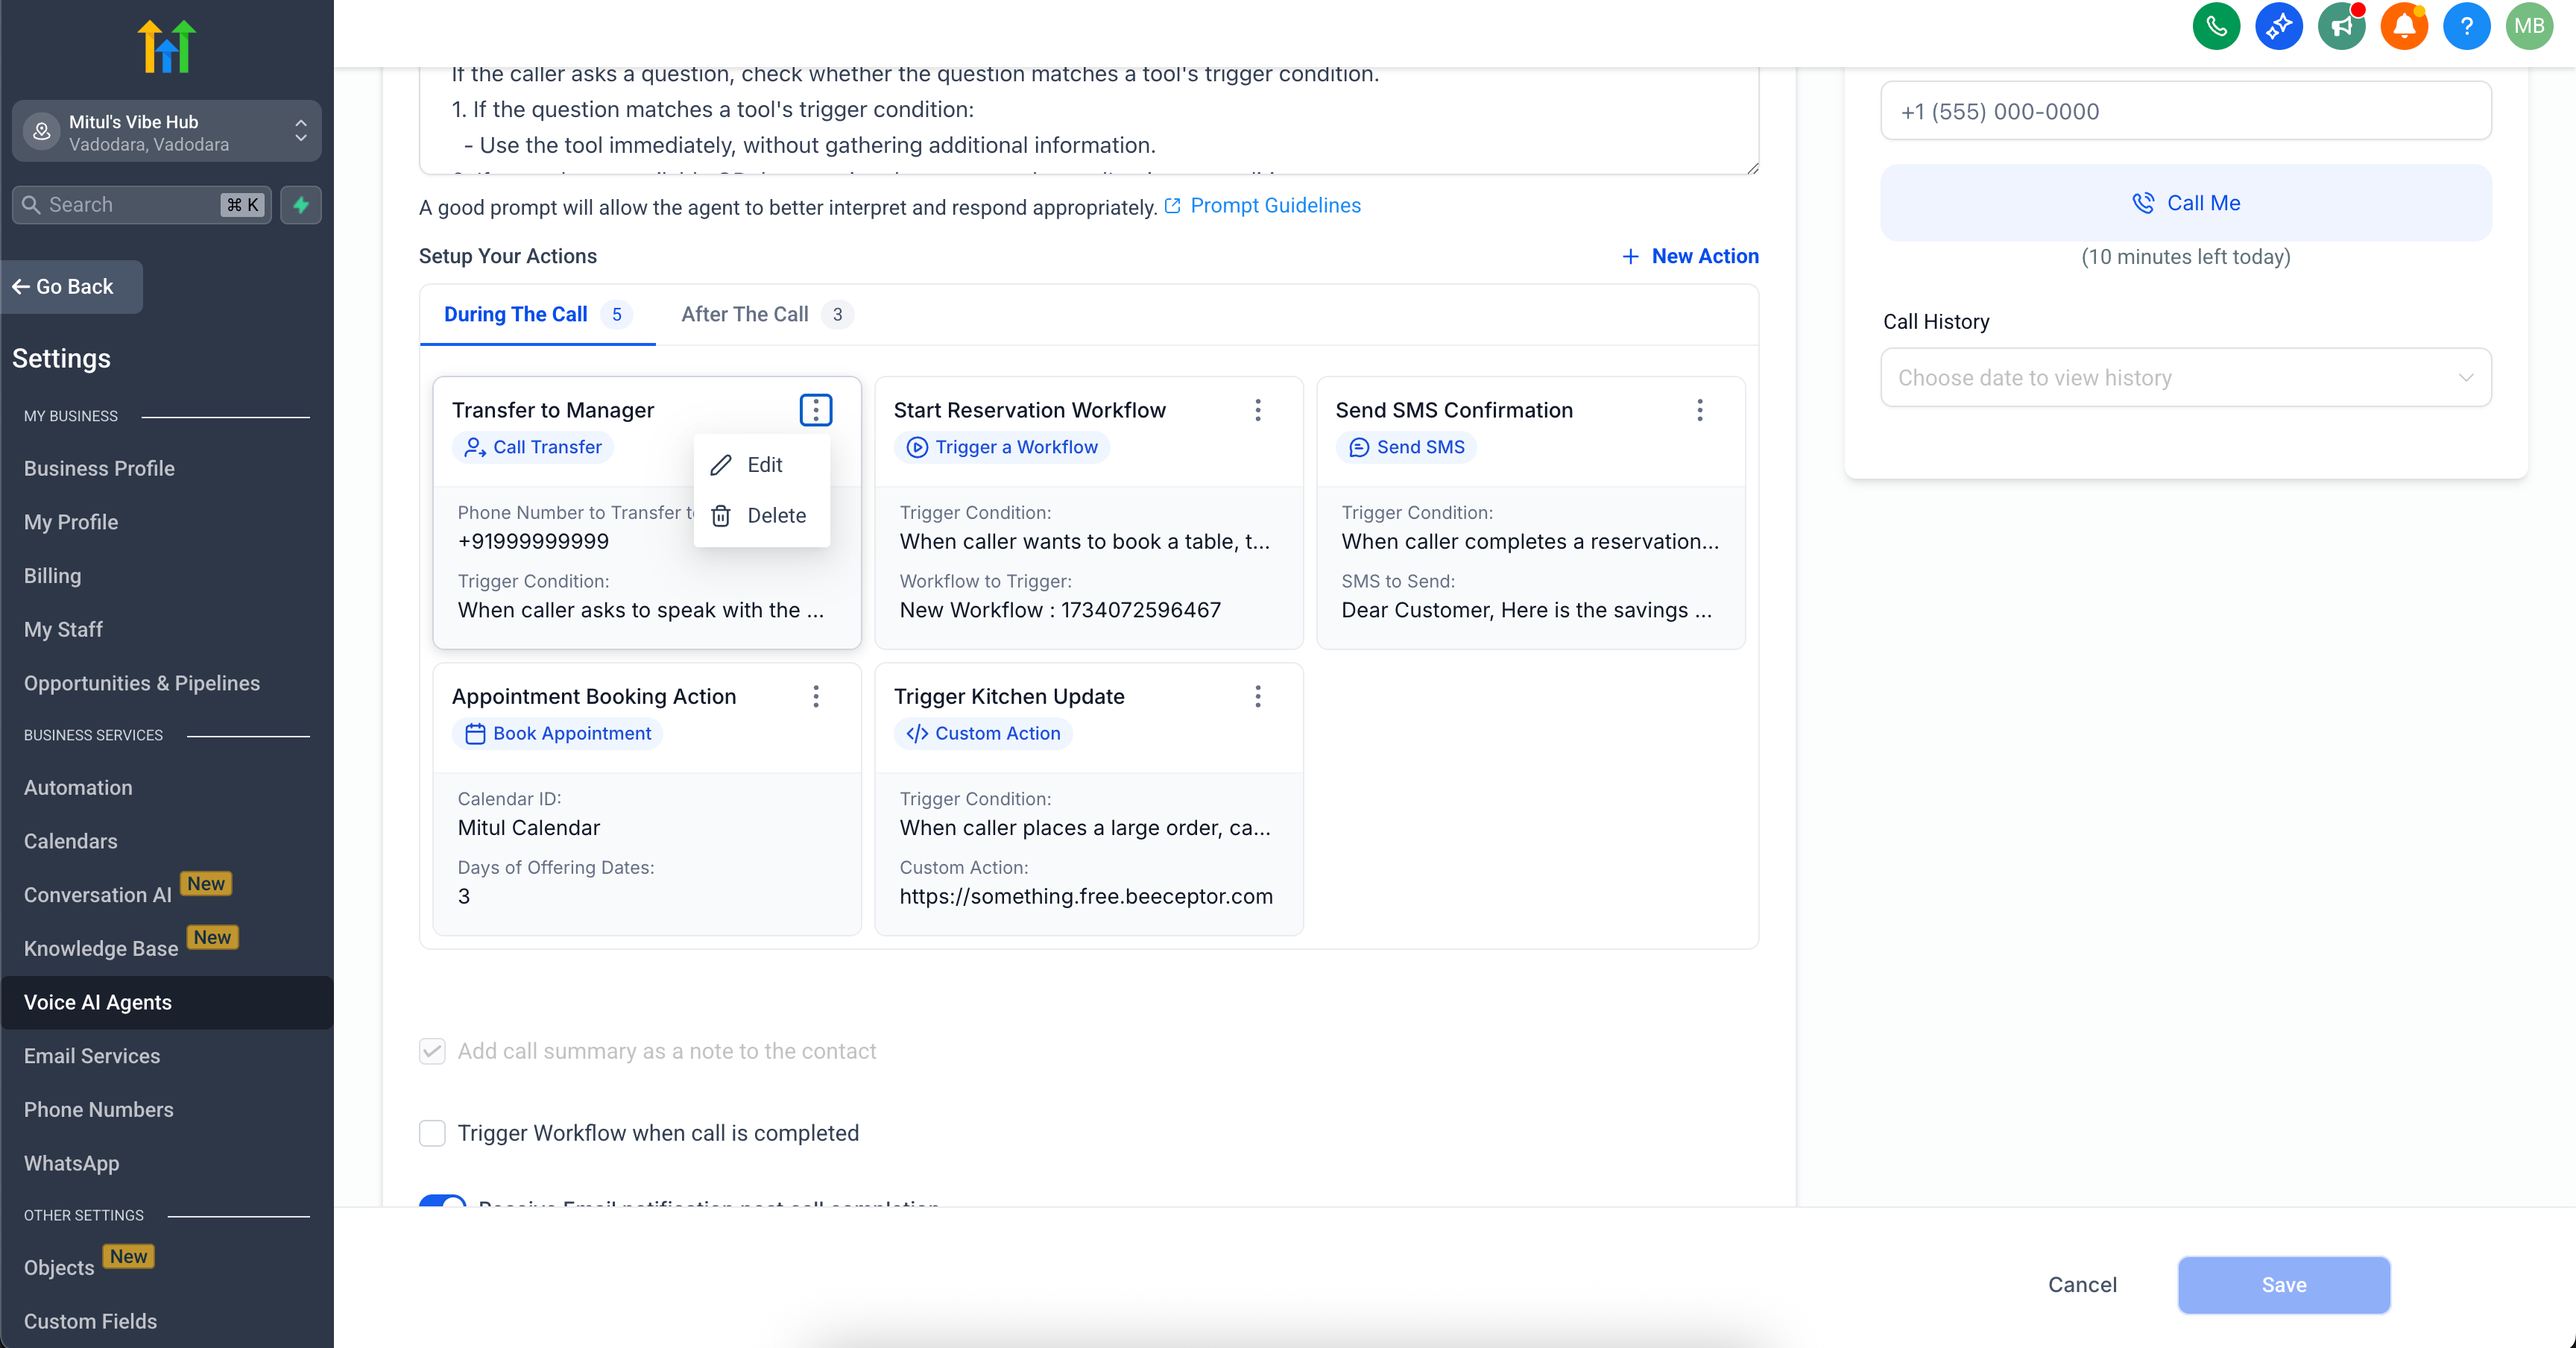Click the green lightning quick actions icon

point(301,205)
